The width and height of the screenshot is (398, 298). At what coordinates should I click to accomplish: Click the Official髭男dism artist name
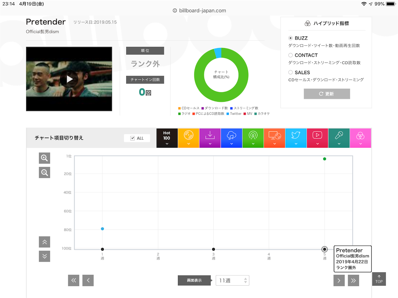[42, 32]
